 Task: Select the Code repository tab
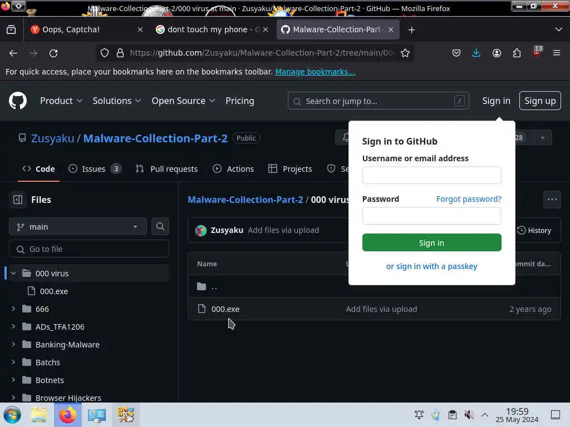pyautogui.click(x=38, y=169)
